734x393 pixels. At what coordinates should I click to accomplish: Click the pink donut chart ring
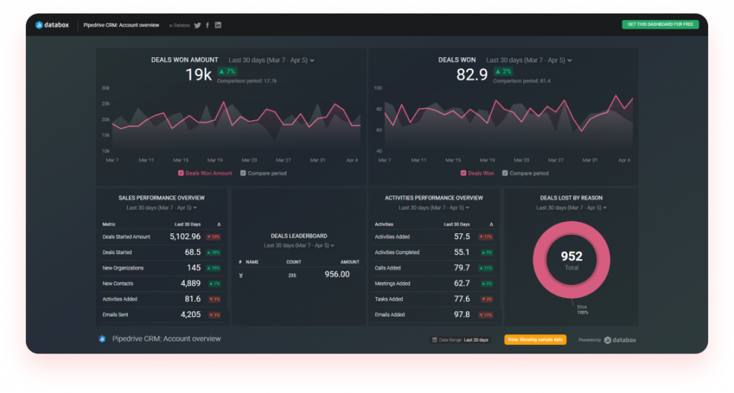tap(539, 260)
